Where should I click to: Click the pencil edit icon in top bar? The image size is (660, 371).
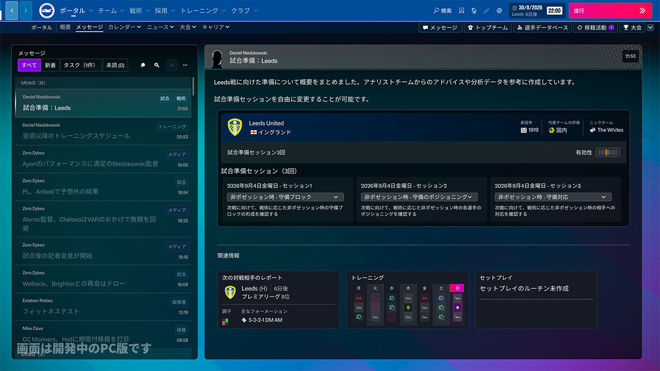pyautogui.click(x=486, y=10)
